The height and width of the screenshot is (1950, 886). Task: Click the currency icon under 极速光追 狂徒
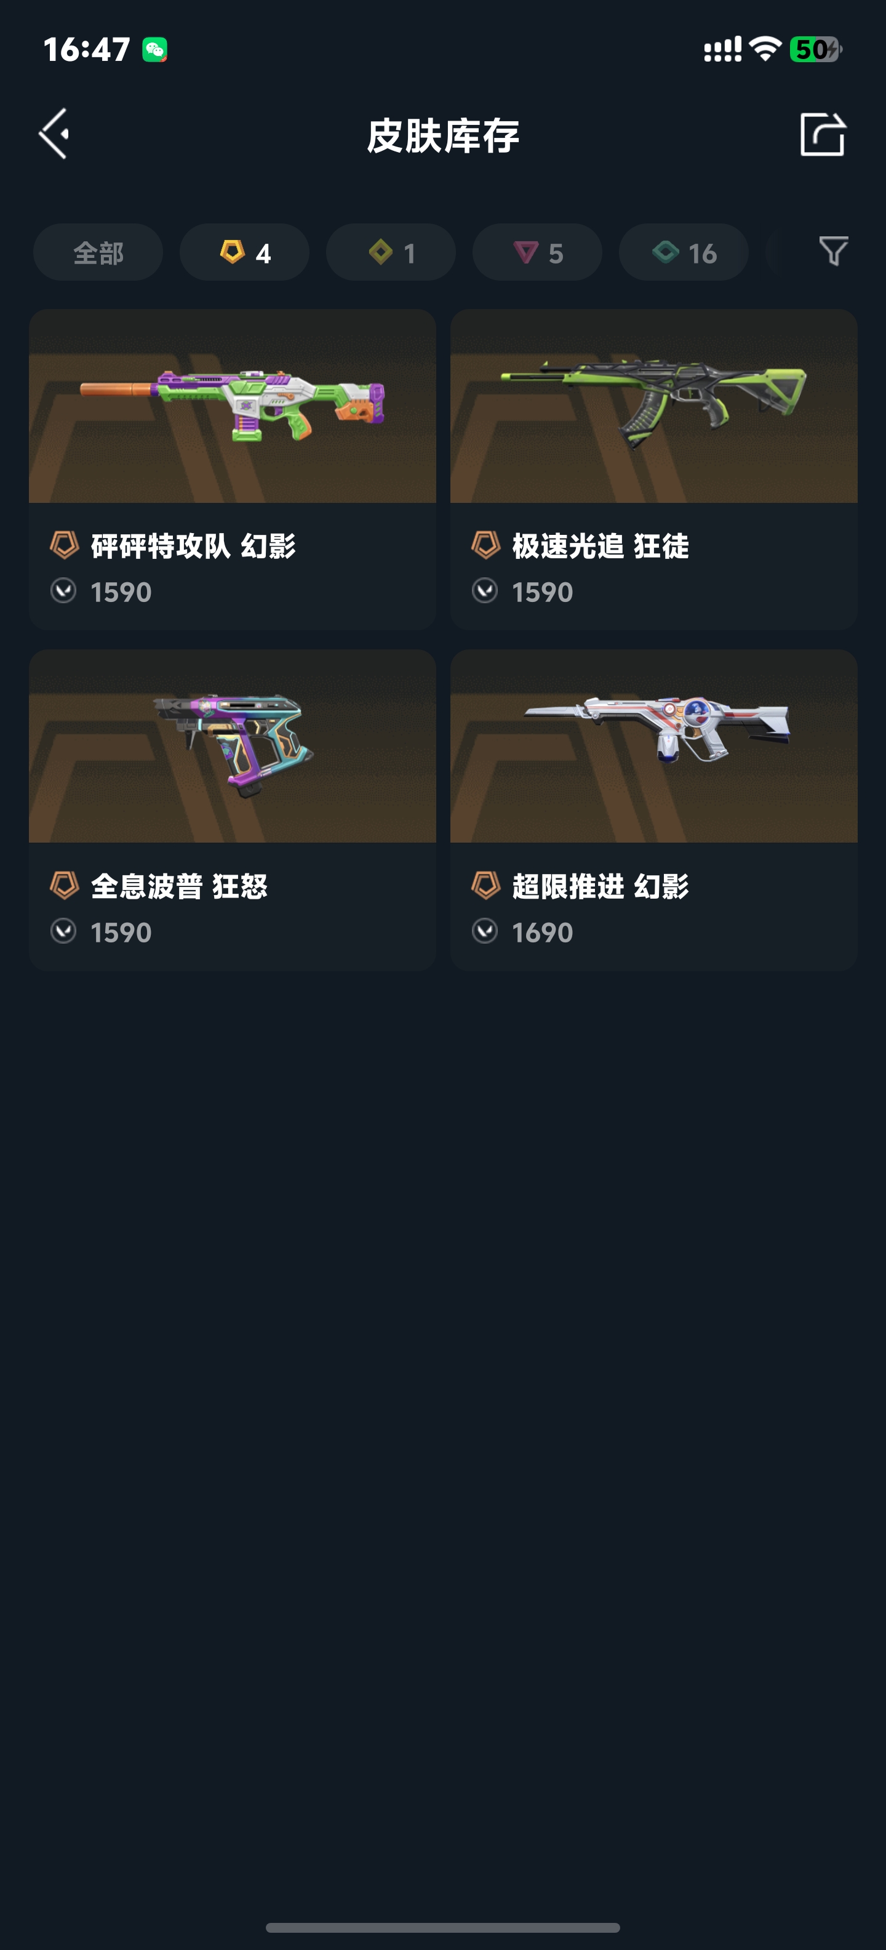tap(485, 590)
